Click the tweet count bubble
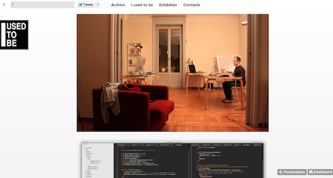Image resolution: width=333 pixels, height=178 pixels. (98, 4)
